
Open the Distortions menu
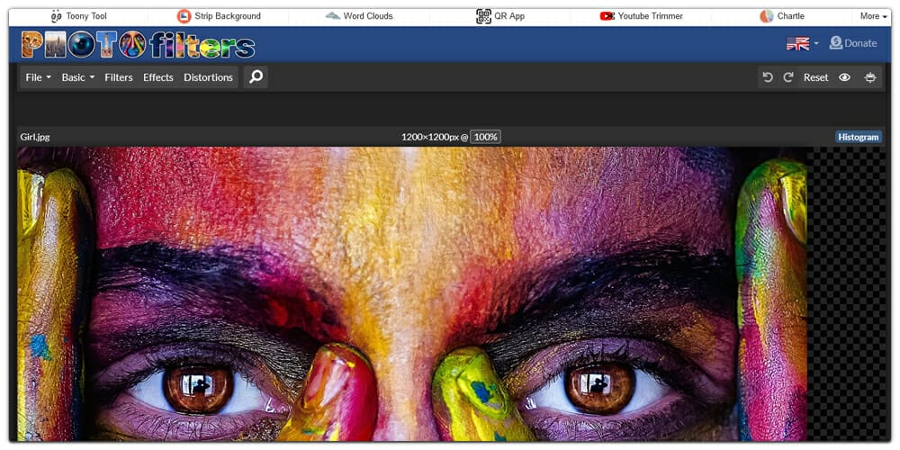coord(209,77)
